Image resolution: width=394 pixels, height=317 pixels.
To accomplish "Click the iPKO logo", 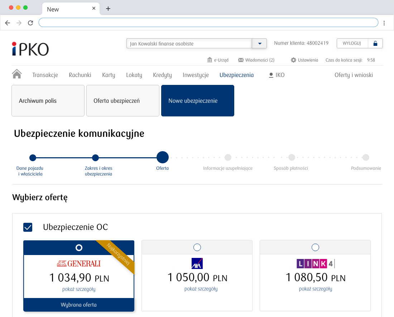I will (30, 49).
